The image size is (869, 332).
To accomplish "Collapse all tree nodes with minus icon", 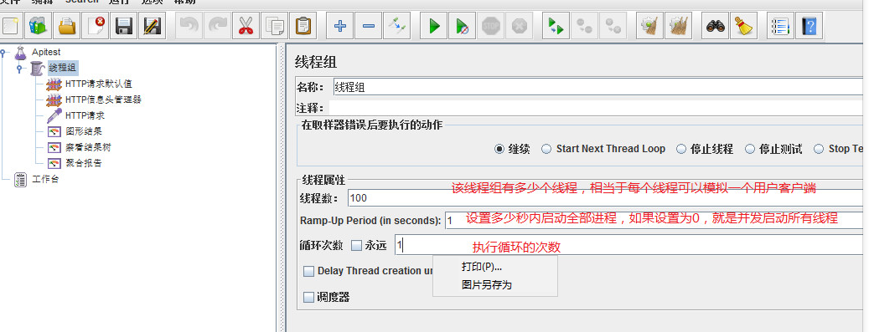I will point(369,26).
